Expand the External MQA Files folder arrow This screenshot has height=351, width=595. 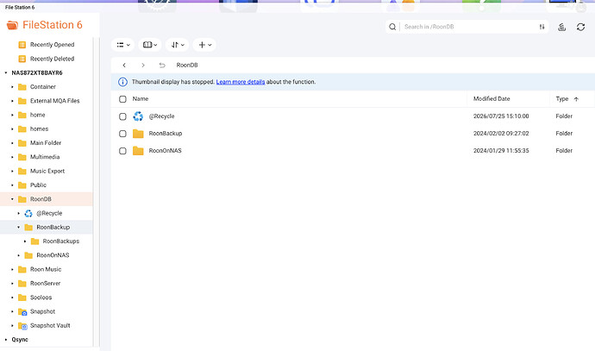[12, 101]
